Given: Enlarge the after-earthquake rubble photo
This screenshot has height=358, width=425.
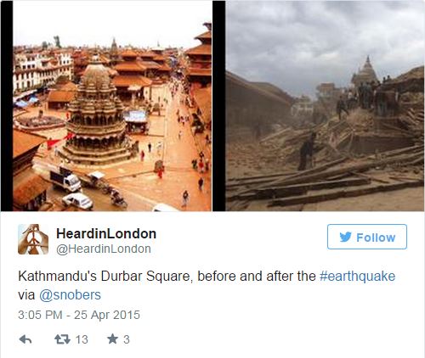Looking at the screenshot, I should click(x=325, y=106).
